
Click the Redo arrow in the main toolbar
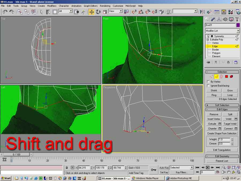point(12,12)
